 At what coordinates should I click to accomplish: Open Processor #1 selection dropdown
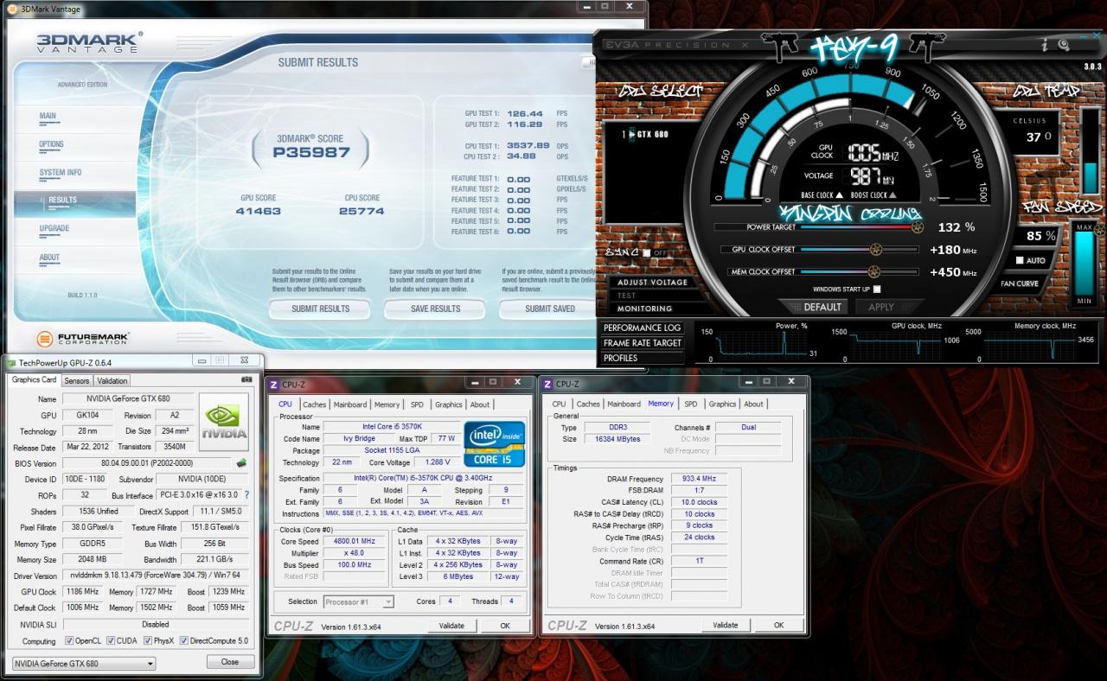click(x=359, y=601)
